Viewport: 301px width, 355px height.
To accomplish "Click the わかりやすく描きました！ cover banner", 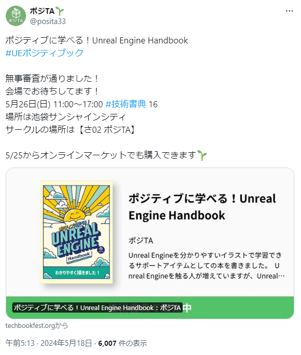I will pyautogui.click(x=77, y=272).
